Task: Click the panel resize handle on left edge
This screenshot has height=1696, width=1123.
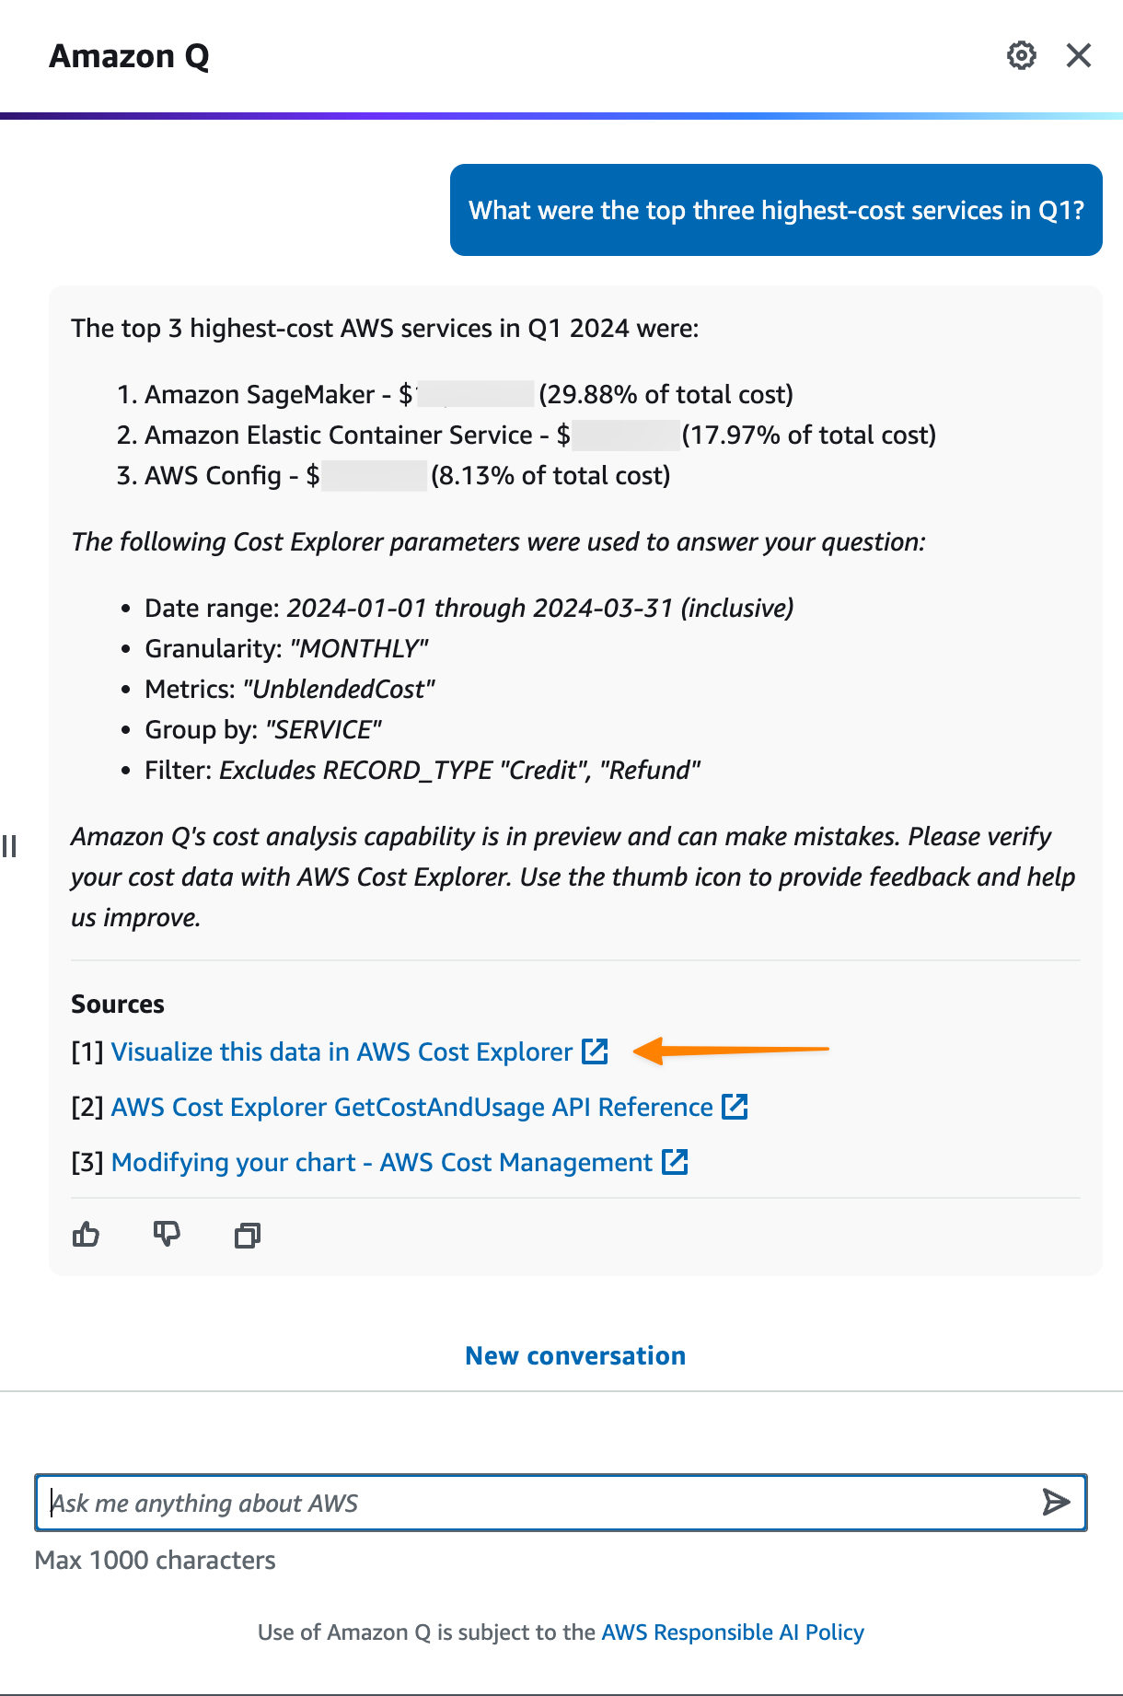Action: [9, 846]
